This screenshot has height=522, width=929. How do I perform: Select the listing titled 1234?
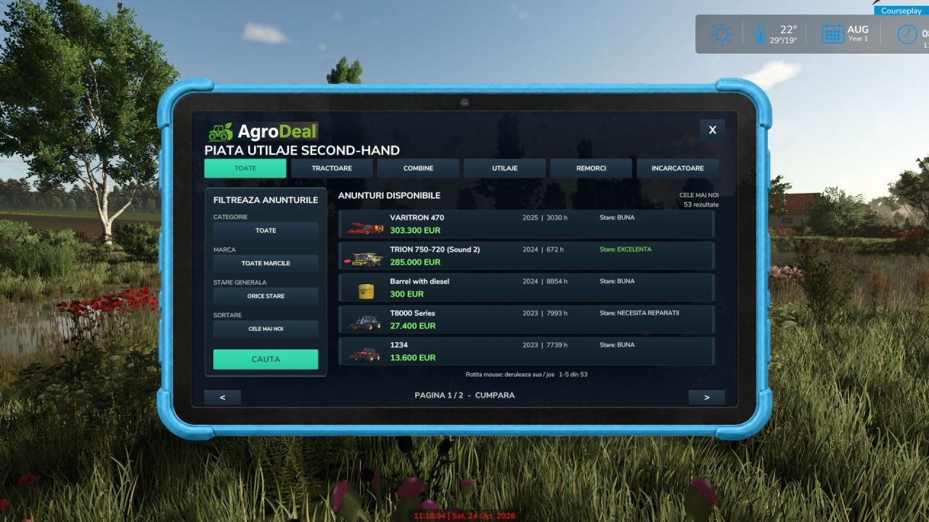pos(398,345)
